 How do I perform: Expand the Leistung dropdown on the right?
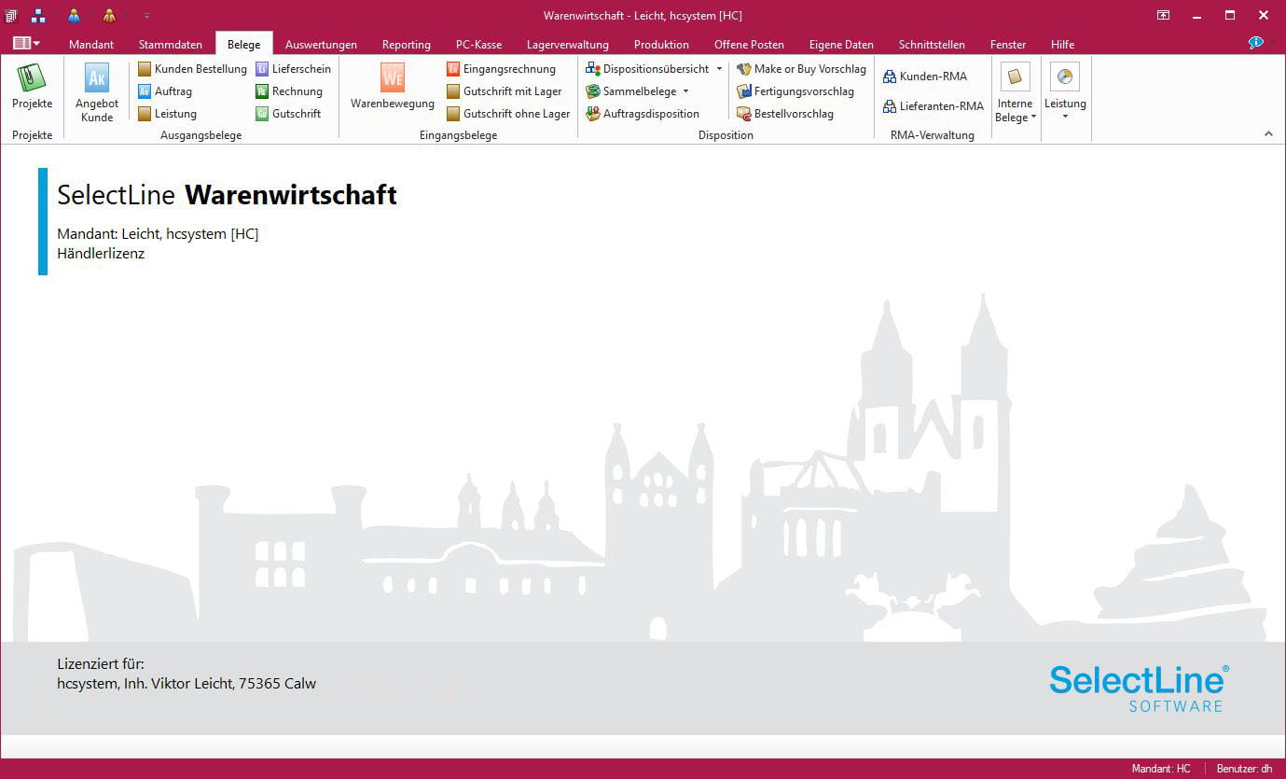point(1065,91)
